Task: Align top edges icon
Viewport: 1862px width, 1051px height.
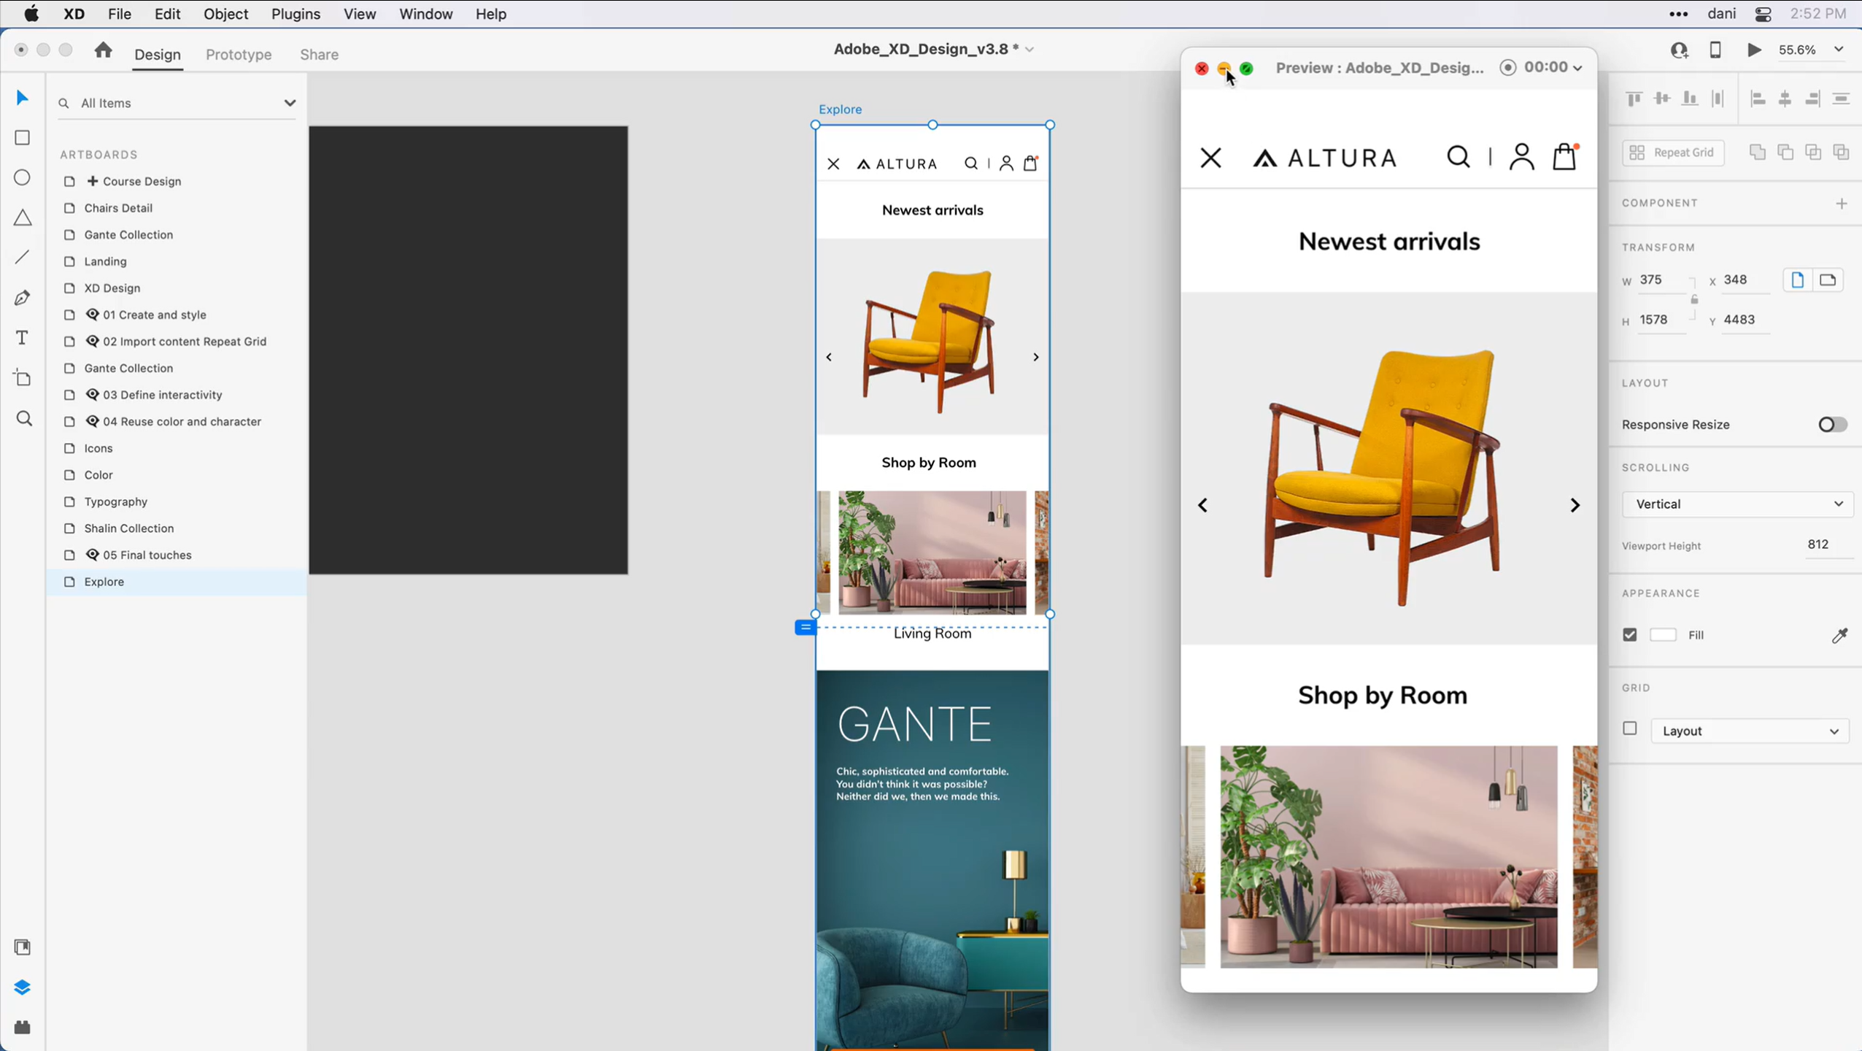Action: coord(1634,99)
